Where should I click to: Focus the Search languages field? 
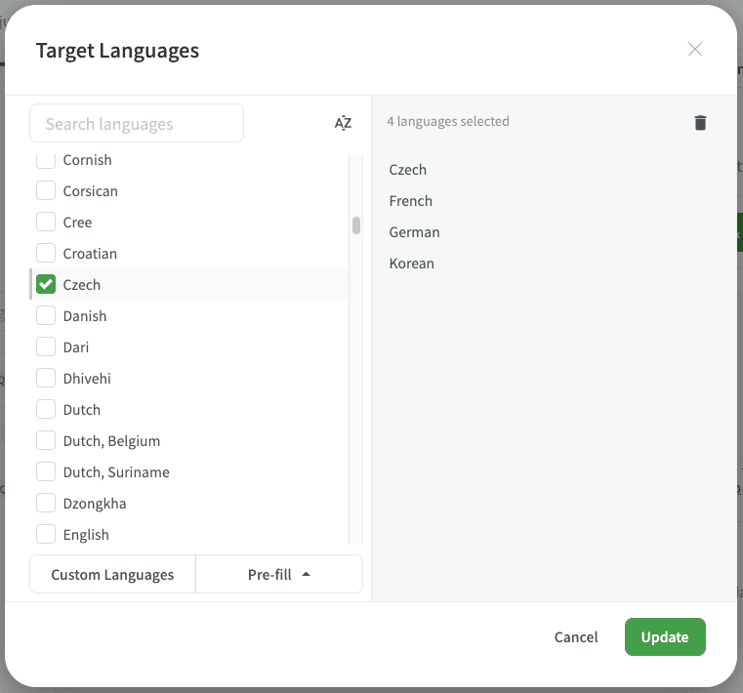(x=137, y=124)
